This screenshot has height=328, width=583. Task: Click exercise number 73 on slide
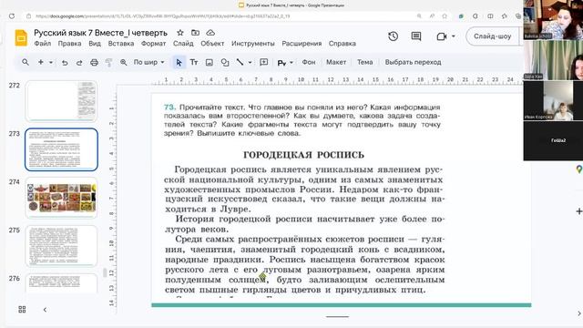point(169,108)
